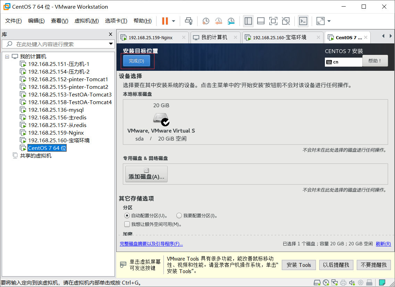Click the 完成(D) button
395x287 pixels.
tap(136, 61)
